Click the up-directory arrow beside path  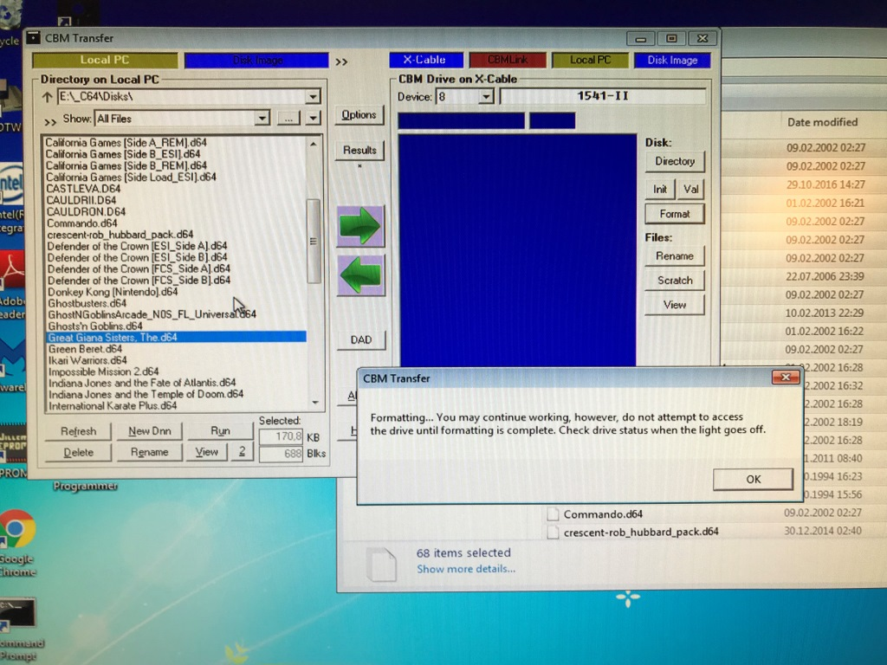click(48, 97)
